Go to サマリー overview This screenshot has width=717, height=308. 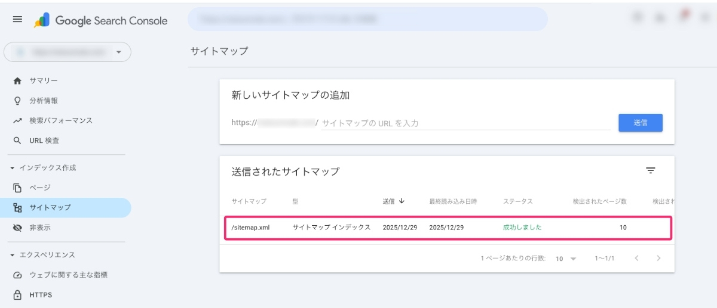(44, 80)
